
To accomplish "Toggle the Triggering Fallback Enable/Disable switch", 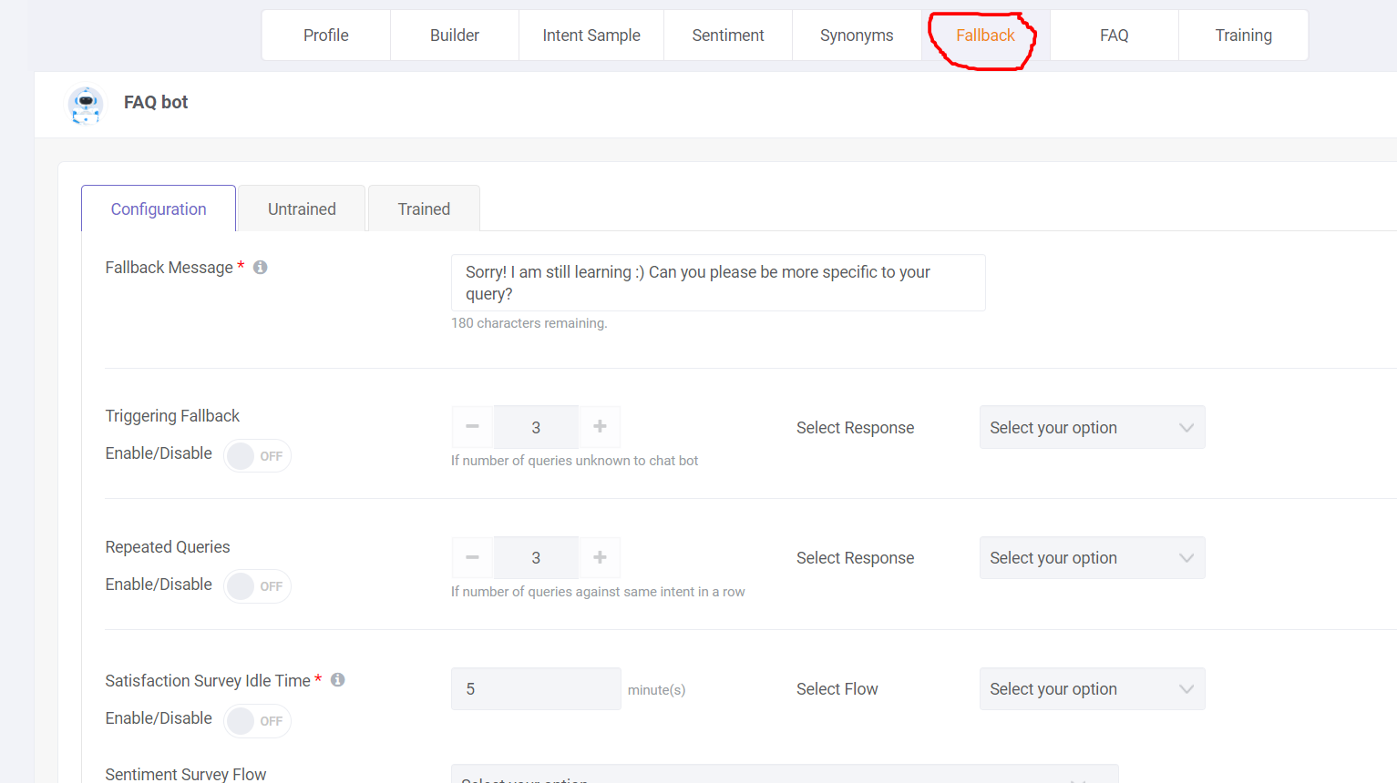I will (x=257, y=456).
